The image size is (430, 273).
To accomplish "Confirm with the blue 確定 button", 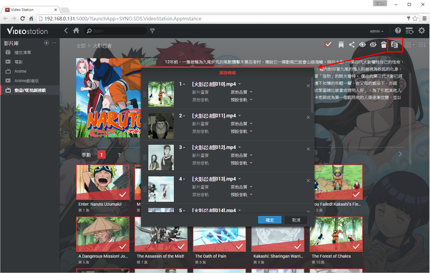I will coord(269,220).
